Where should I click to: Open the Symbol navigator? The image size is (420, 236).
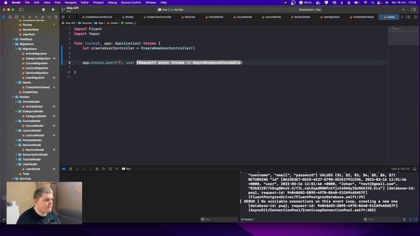[16, 17]
